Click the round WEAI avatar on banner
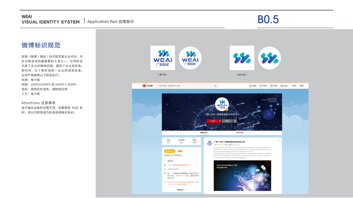353x198 pixels. [x=222, y=104]
